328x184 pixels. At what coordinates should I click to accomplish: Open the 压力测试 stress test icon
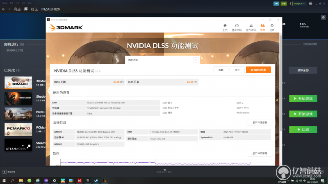[251, 27]
